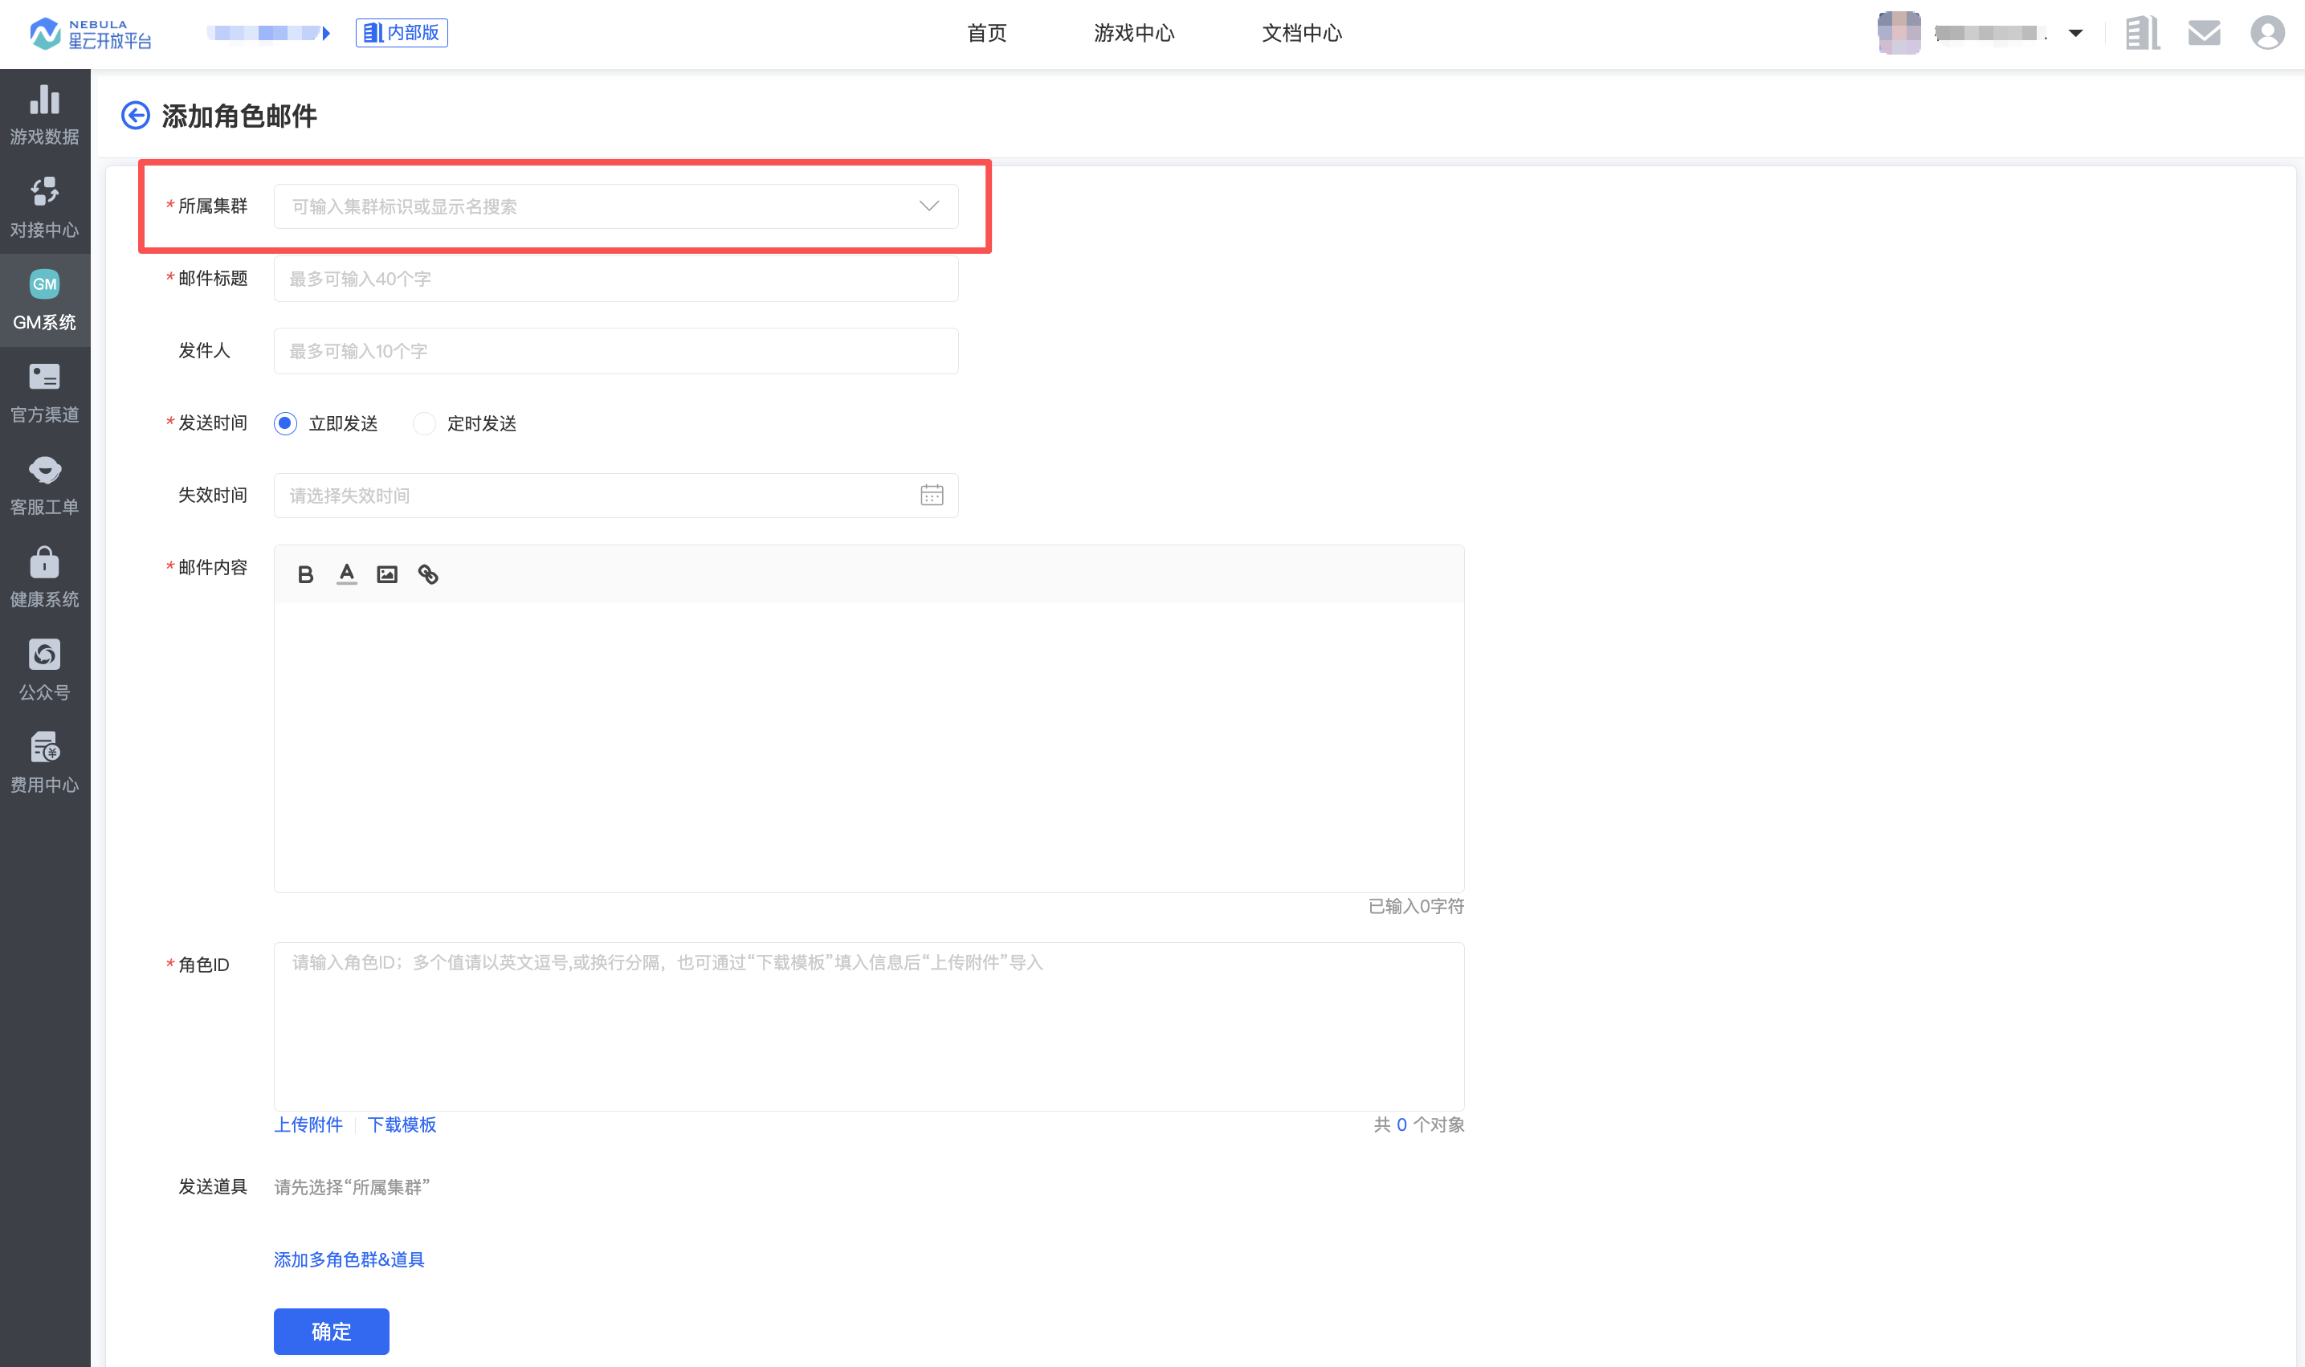Open the mail envelope icon in header

(x=2204, y=33)
